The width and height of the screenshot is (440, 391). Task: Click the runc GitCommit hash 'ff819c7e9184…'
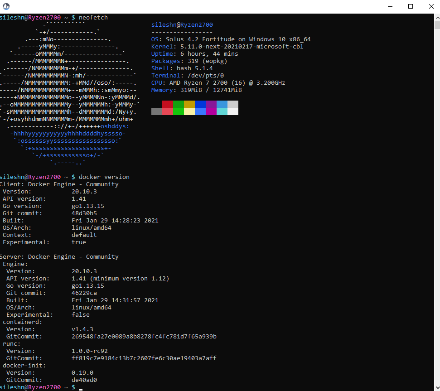tap(144, 358)
